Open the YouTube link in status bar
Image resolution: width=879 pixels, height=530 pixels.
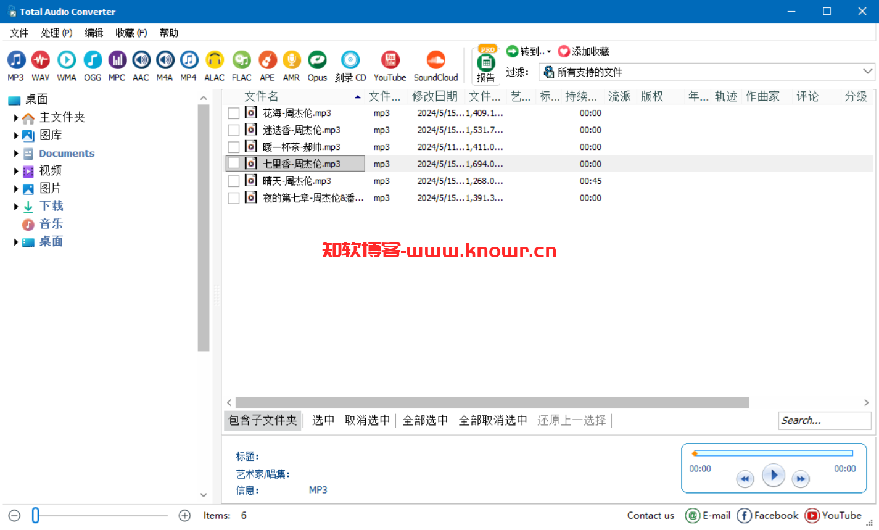click(833, 515)
